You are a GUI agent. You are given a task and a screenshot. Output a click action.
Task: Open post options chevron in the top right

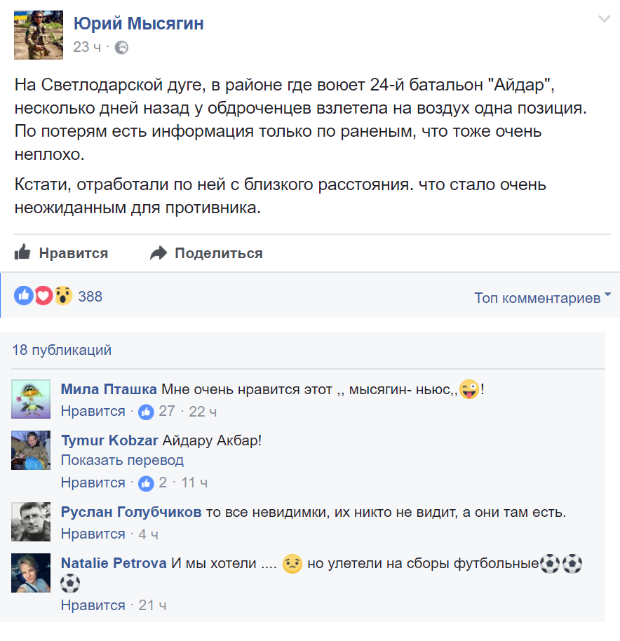(x=604, y=19)
